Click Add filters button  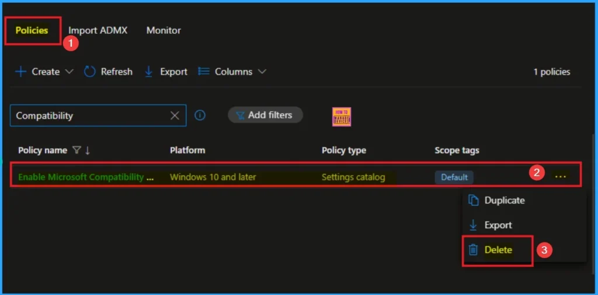[x=265, y=115]
